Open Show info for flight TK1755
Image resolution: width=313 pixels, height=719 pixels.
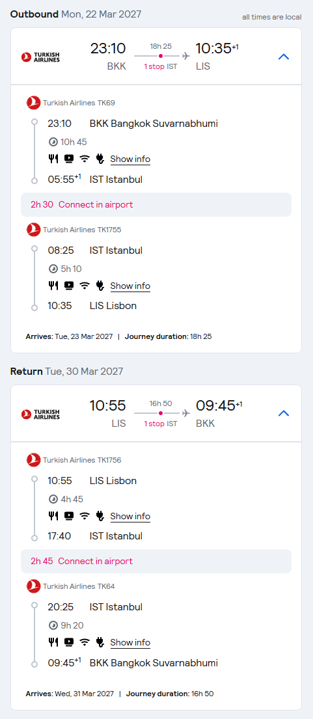tap(130, 286)
